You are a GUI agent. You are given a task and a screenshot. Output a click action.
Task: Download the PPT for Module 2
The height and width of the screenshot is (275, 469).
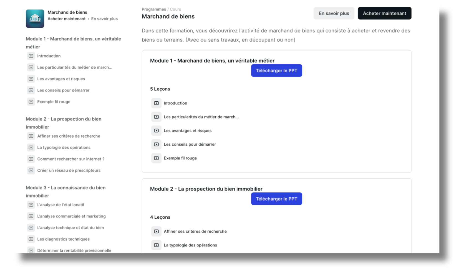click(x=276, y=199)
